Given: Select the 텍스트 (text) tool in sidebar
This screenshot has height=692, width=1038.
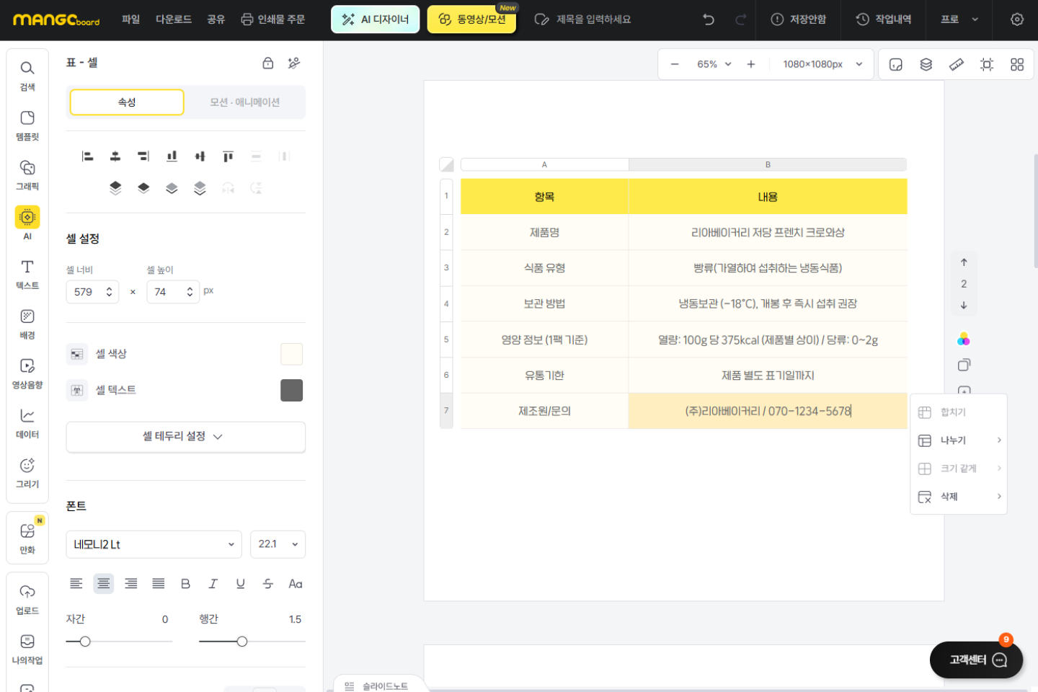Looking at the screenshot, I should (27, 274).
